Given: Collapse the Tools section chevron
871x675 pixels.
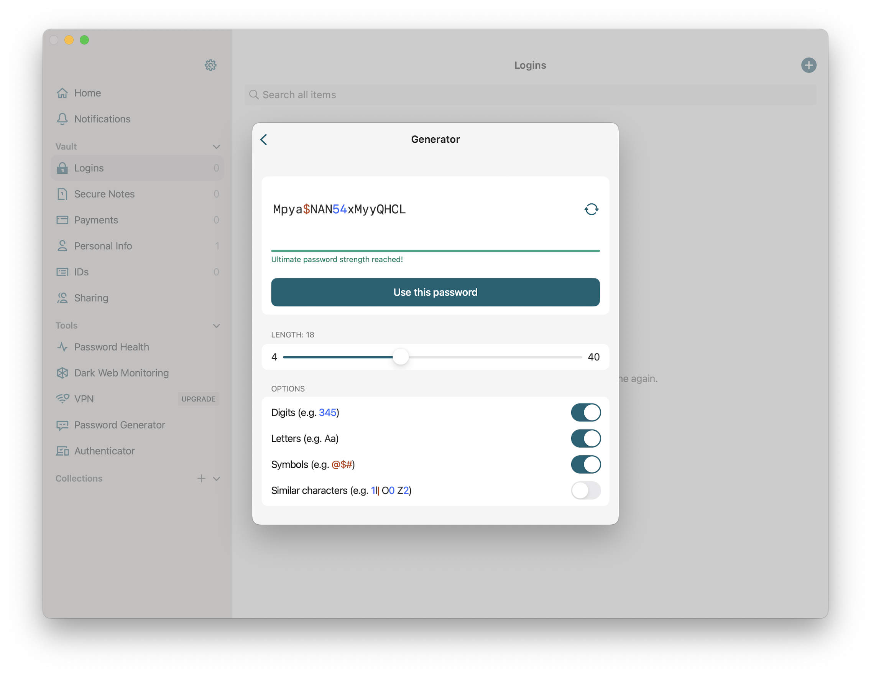Looking at the screenshot, I should [x=216, y=326].
